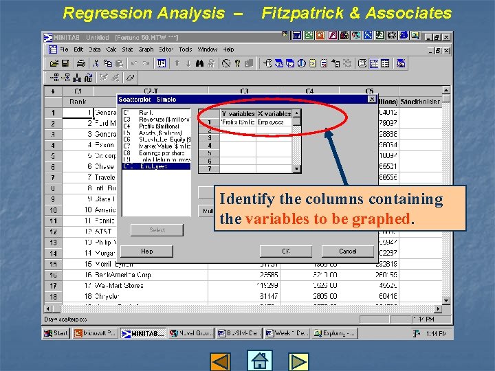This screenshot has width=495, height=371.
Task: Click the pencil icon in second toolbar row
Action: (x=130, y=77)
